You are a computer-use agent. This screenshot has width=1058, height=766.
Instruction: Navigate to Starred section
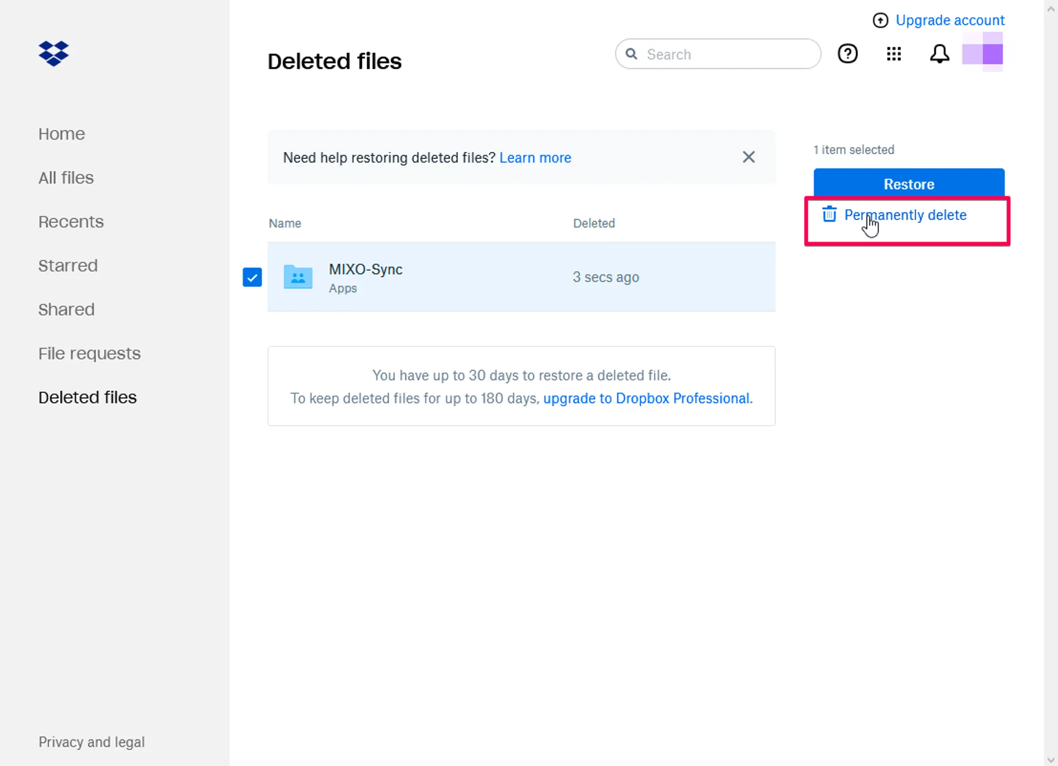(68, 266)
